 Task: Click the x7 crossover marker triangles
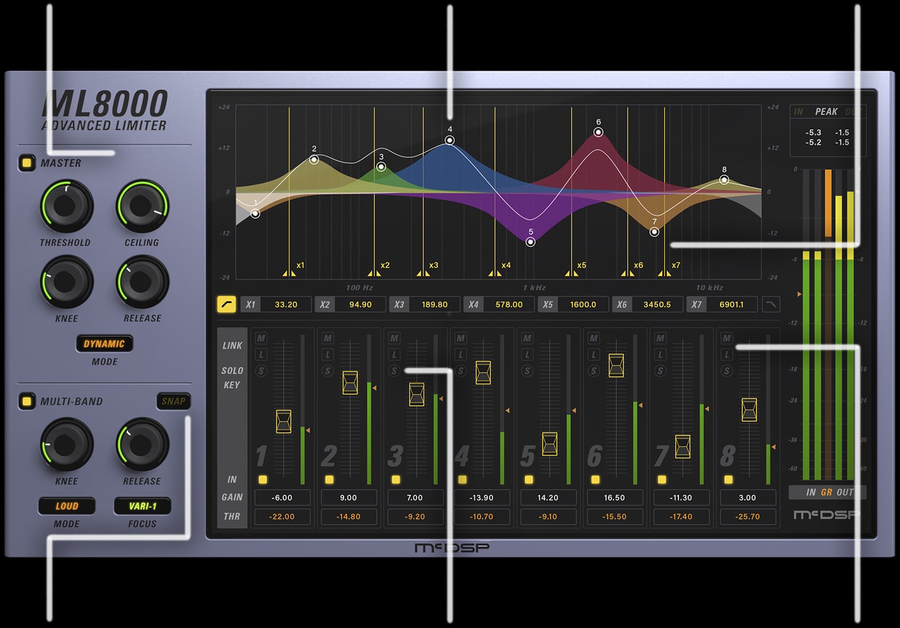point(665,274)
